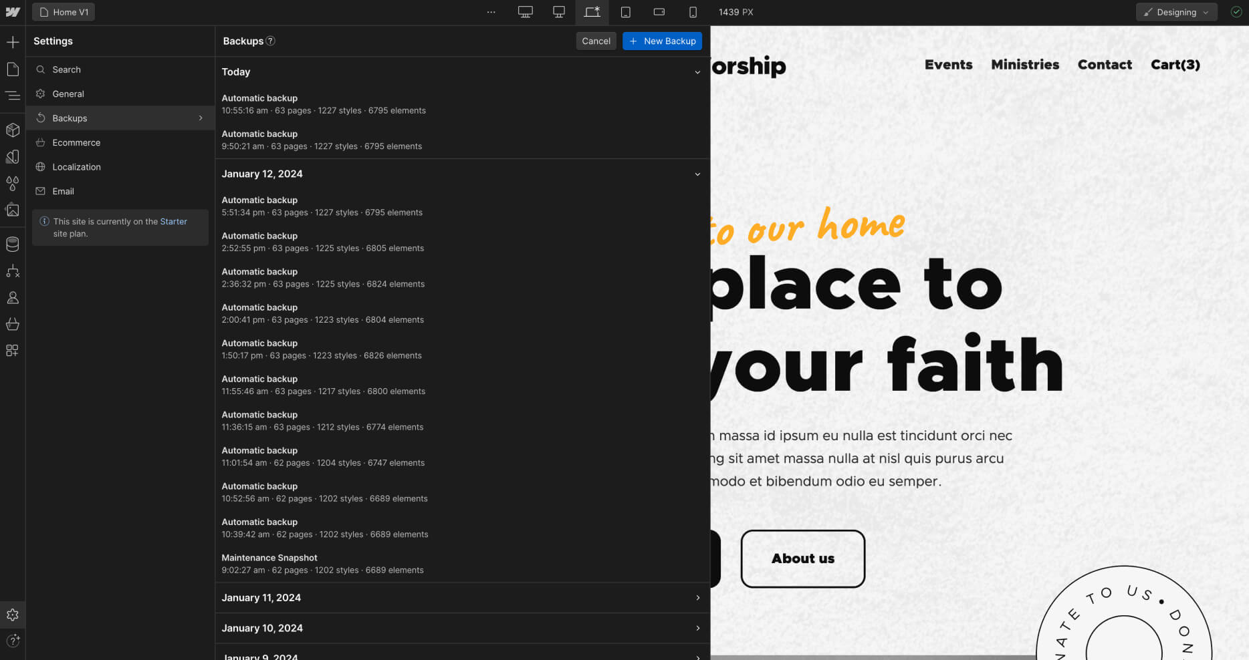The width and height of the screenshot is (1249, 660).
Task: Select Localization in the settings menu
Action: [x=77, y=166]
